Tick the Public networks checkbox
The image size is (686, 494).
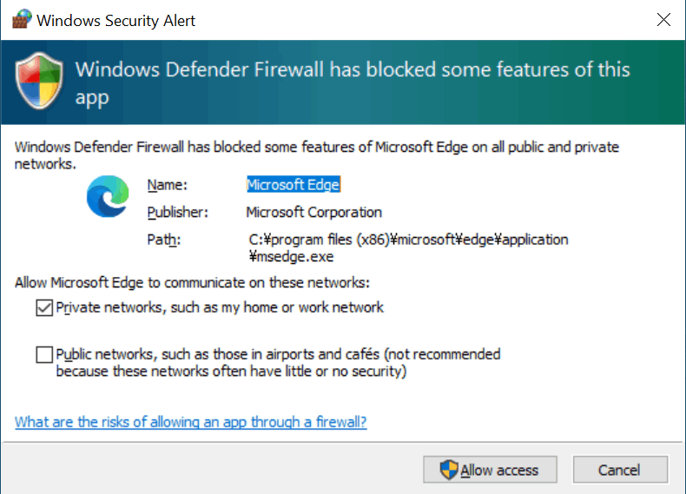tap(43, 354)
